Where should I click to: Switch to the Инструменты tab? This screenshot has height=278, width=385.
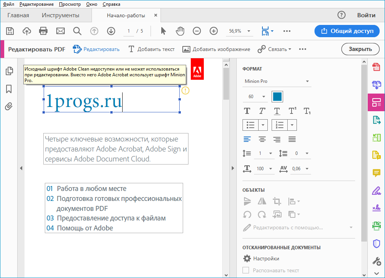61,15
